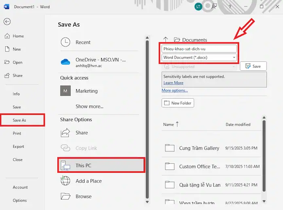Image resolution: width=283 pixels, height=210 pixels.
Task: Open the LT account avatar
Action: point(198,6)
